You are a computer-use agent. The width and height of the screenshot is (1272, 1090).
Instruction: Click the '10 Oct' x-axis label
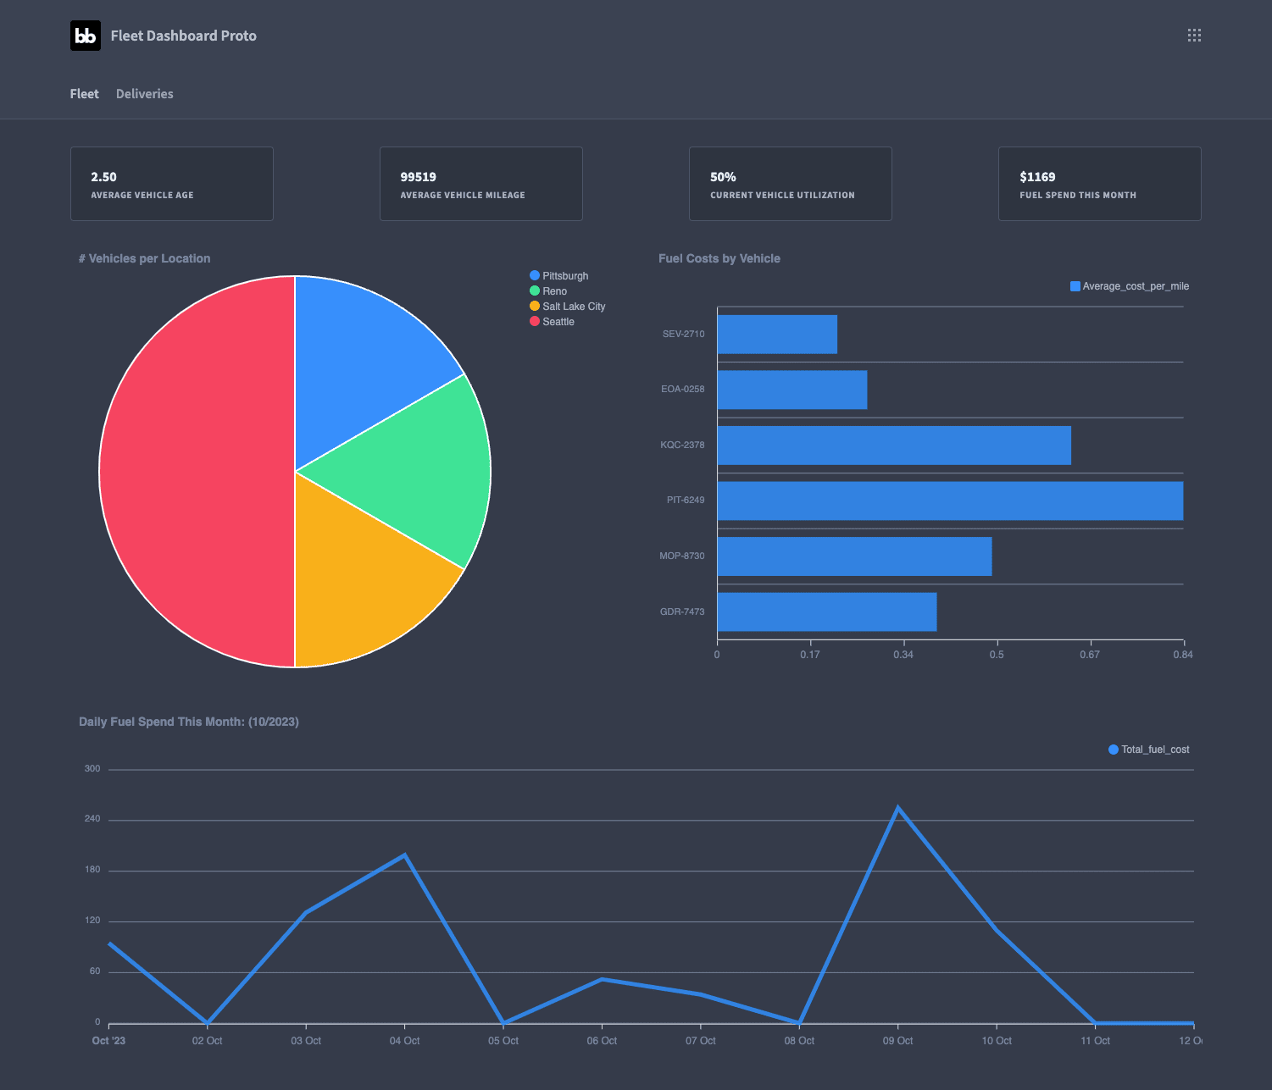997,1041
